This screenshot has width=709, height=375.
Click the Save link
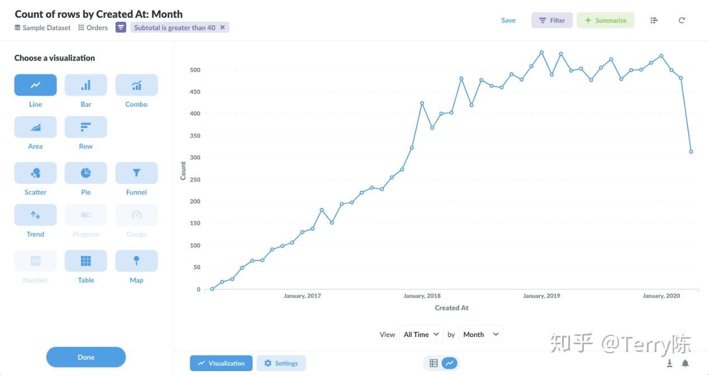tap(508, 21)
